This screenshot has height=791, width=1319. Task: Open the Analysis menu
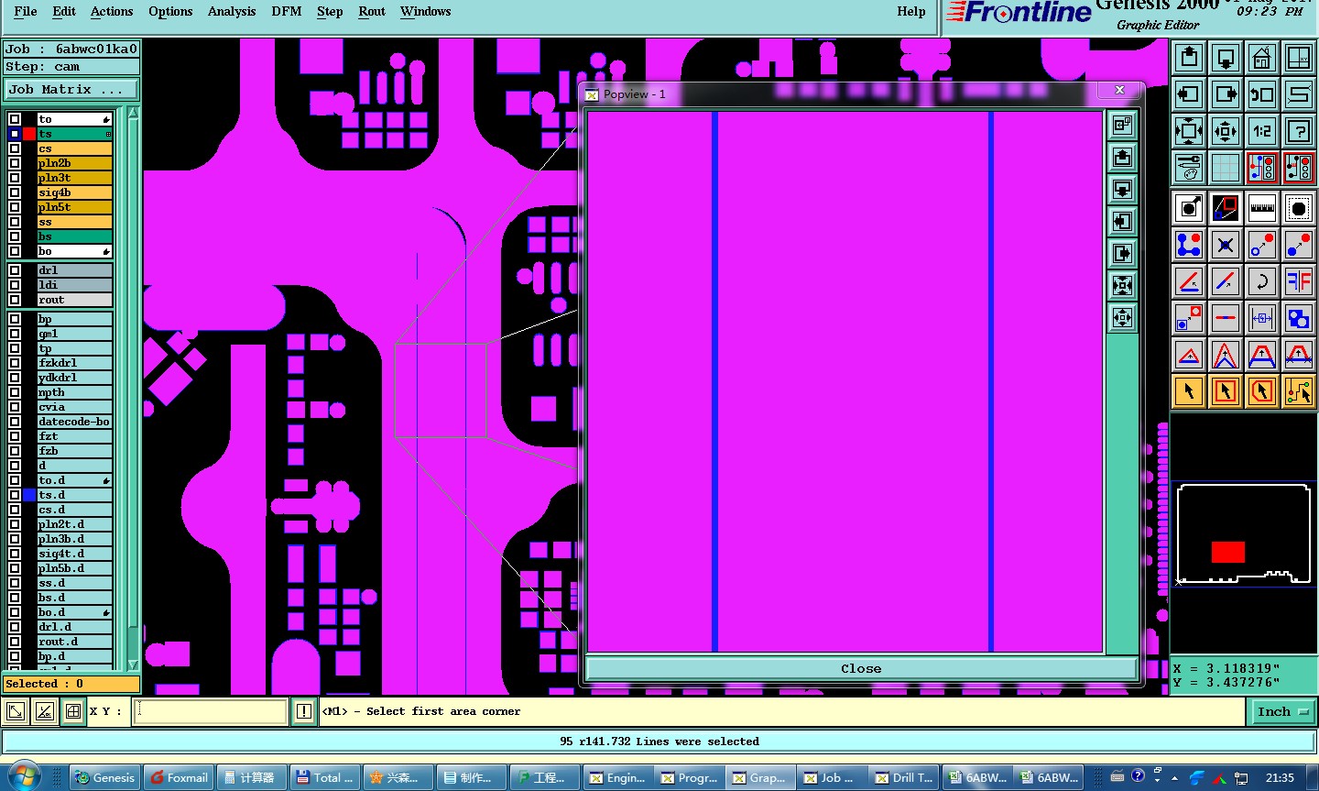[232, 11]
